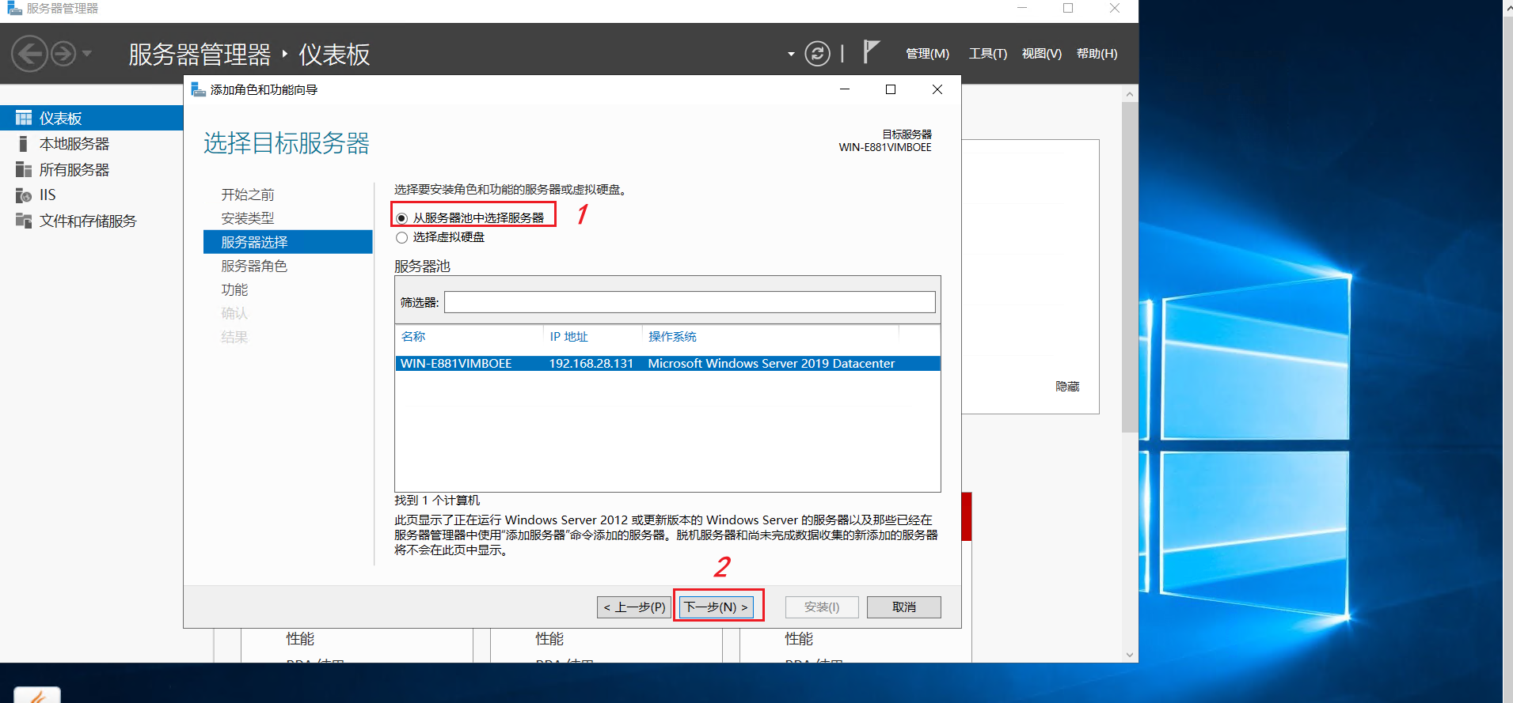The height and width of the screenshot is (703, 1513).
Task: Click the 仪表板 dashboard icon
Action: tap(24, 118)
